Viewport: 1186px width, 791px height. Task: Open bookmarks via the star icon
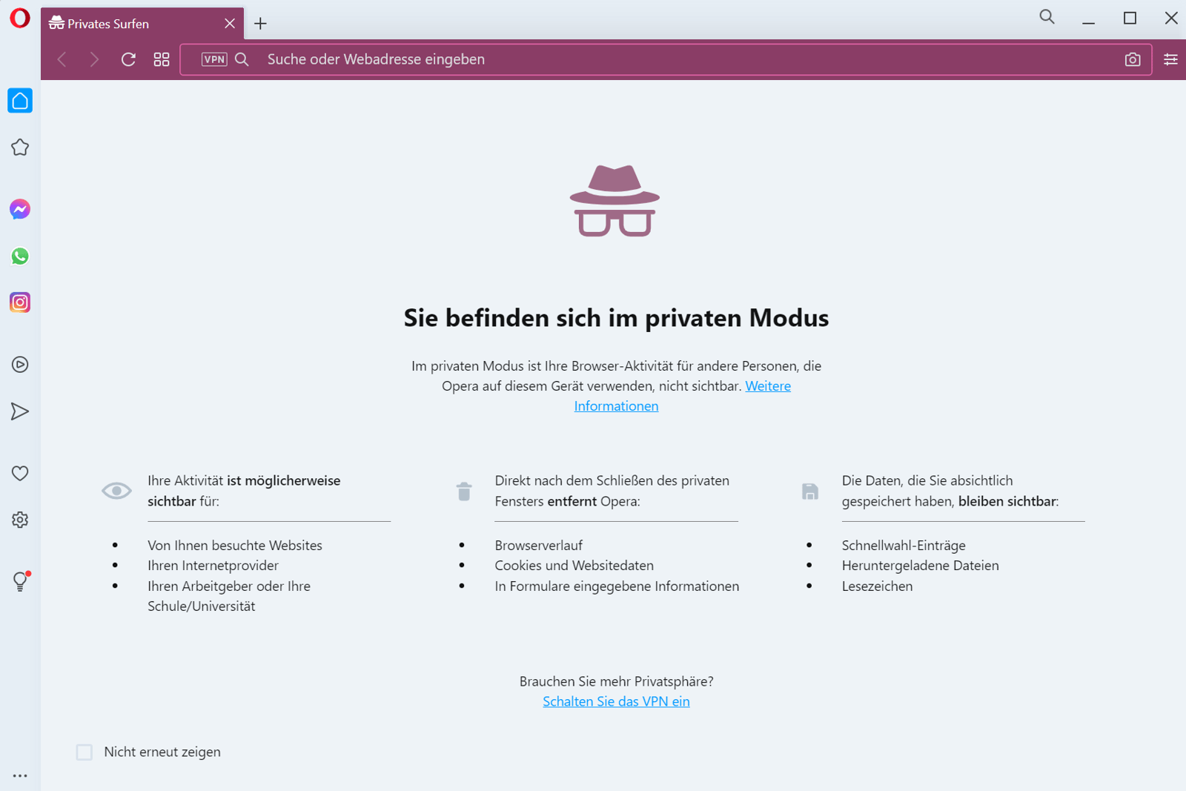click(20, 147)
